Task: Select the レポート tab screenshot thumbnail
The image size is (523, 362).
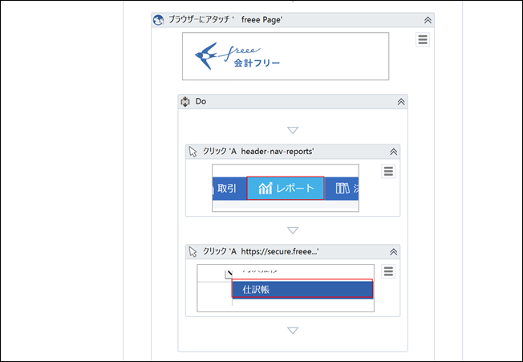Action: coord(286,188)
